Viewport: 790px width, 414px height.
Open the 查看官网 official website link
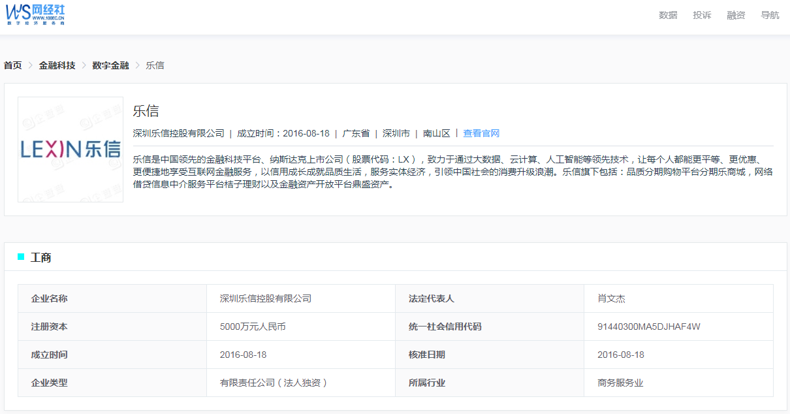pyautogui.click(x=481, y=133)
